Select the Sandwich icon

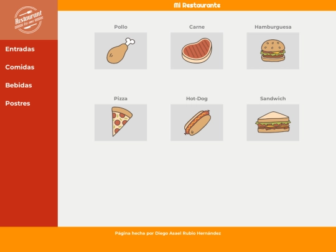273,122
